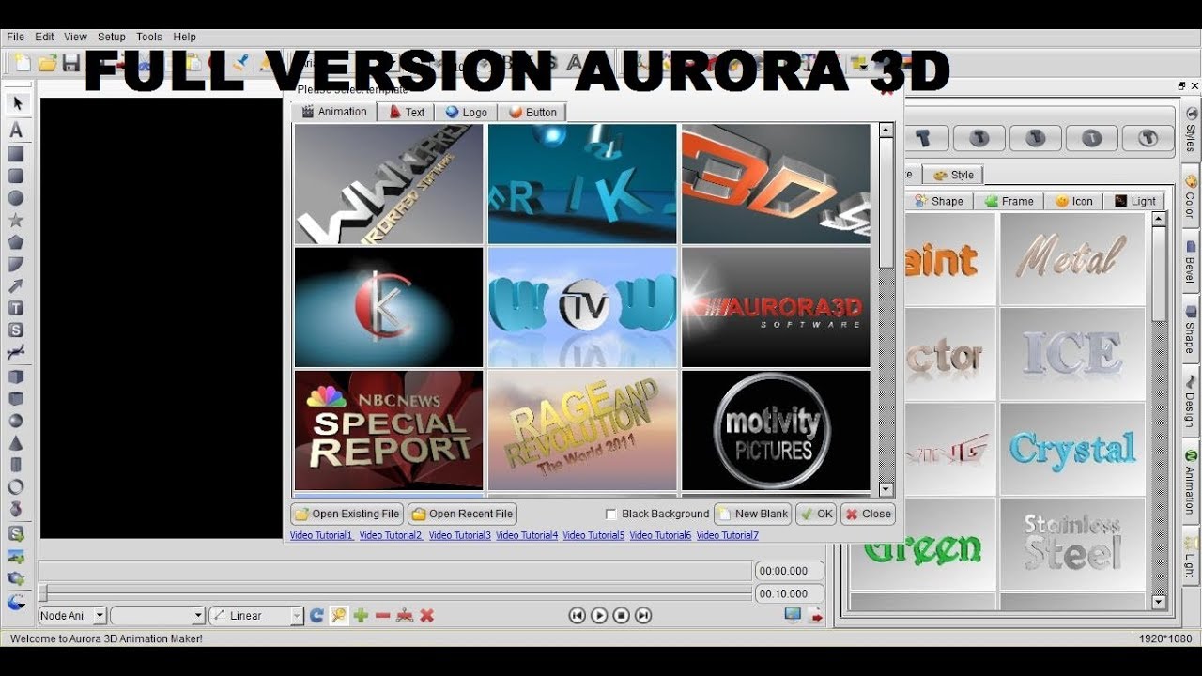Confirm with the OK button
This screenshot has height=676, width=1202.
pos(816,514)
